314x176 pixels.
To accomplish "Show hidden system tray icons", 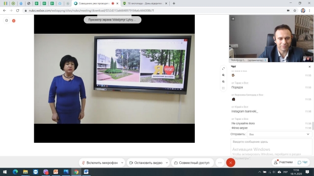I will tap(260, 172).
